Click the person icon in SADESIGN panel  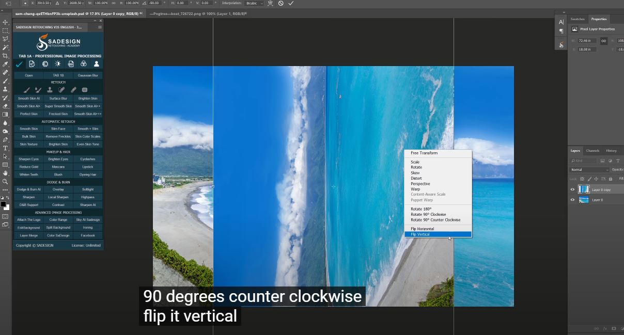coord(96,64)
